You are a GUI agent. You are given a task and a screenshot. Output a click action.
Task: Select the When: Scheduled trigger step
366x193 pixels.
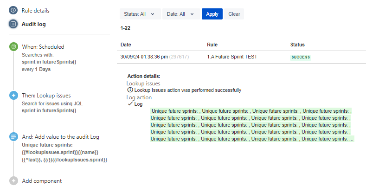point(43,46)
